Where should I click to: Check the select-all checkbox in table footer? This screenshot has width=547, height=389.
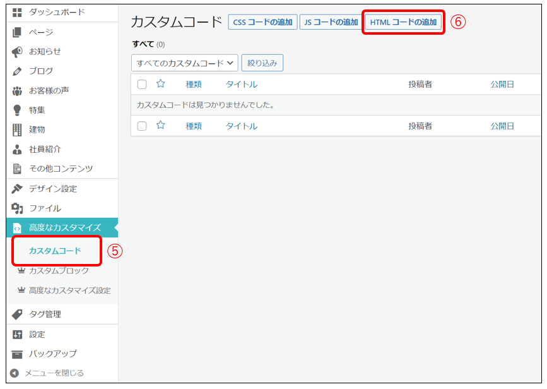(x=142, y=126)
